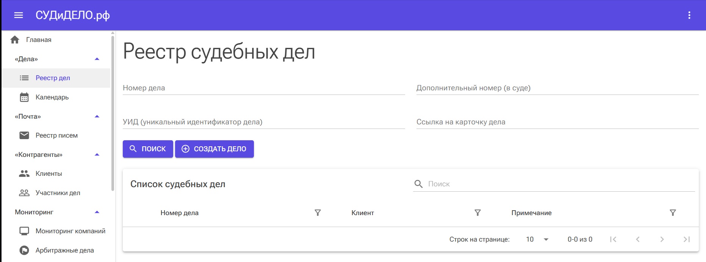The width and height of the screenshot is (706, 262).
Task: Open the rows-per-page dropdown
Action: click(x=537, y=239)
